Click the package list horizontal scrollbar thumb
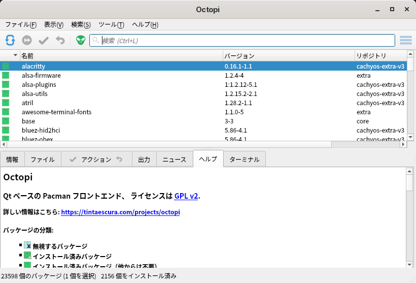 coord(169,144)
